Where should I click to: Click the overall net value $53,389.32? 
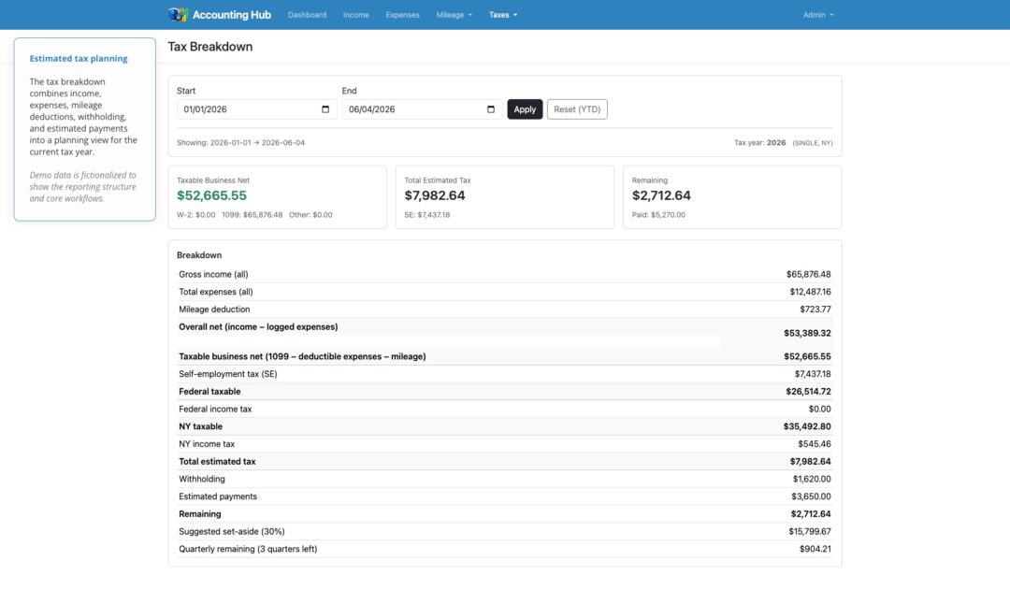pyautogui.click(x=807, y=333)
